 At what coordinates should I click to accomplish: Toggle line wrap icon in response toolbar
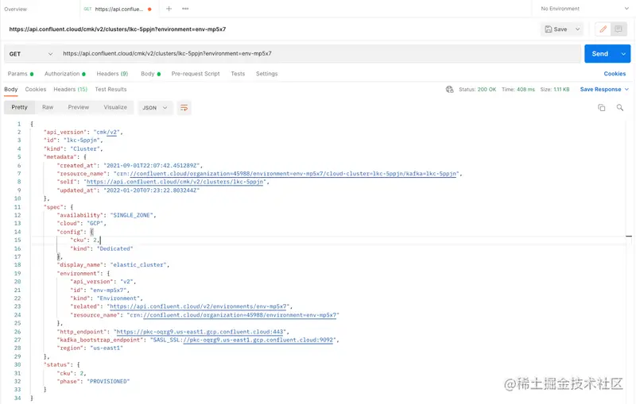(x=184, y=108)
